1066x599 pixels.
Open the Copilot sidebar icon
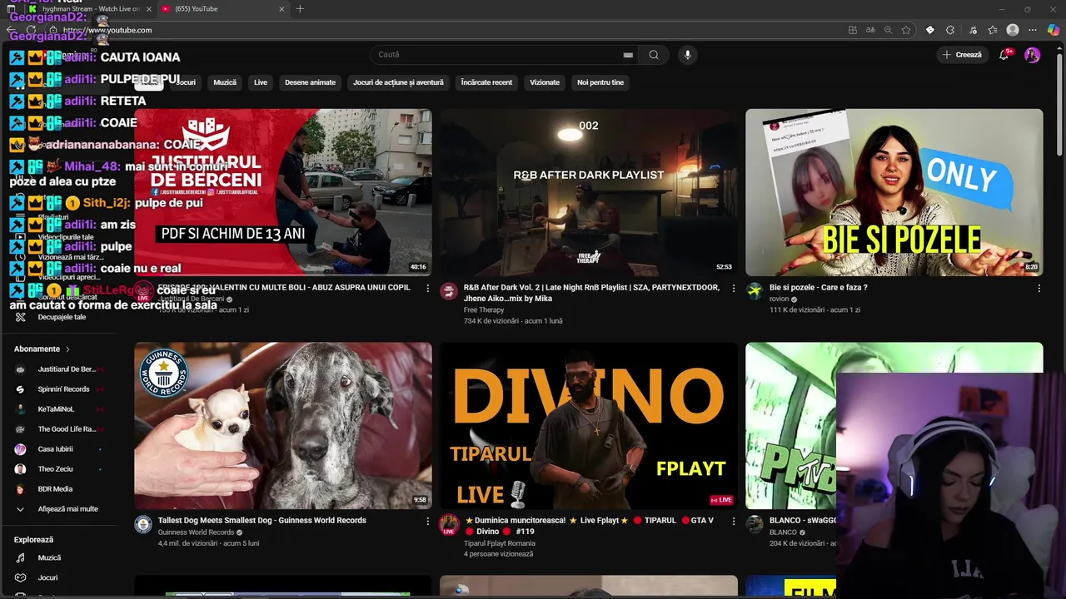point(1054,30)
